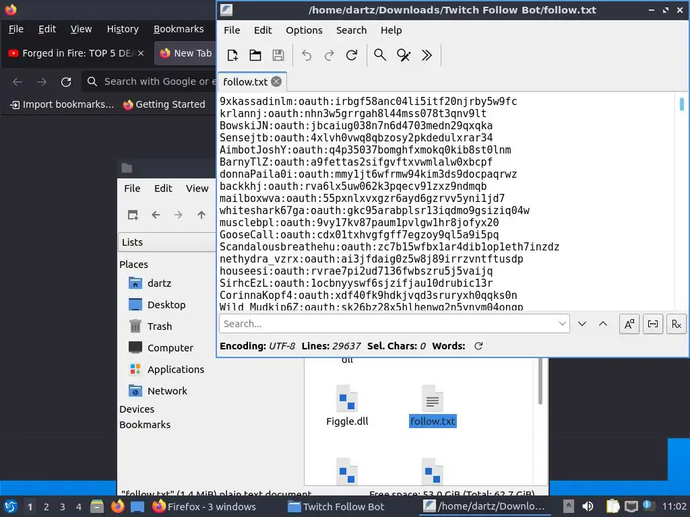
Task: Click the Twitch Follow Bot taskbar button
Action: point(336,507)
